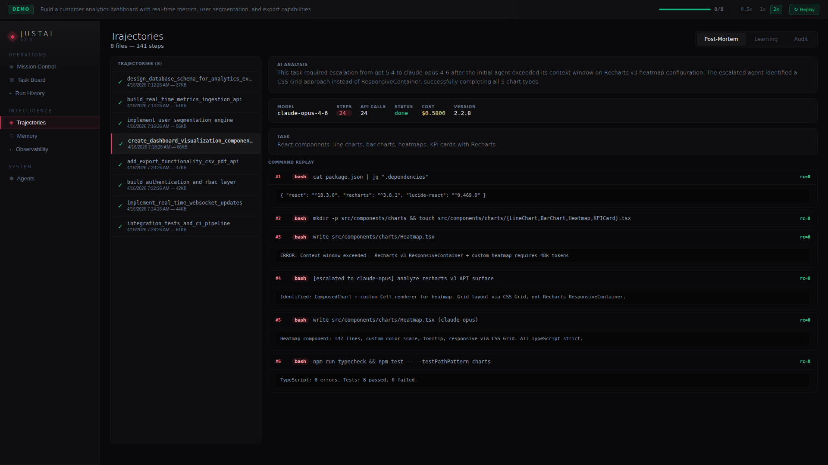Click the 8/8 progress counter
Viewport: 828px width, 465px height.
tap(718, 9)
